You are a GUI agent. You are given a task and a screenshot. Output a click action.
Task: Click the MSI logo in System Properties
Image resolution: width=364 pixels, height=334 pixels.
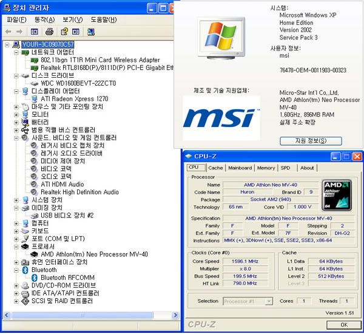point(221,118)
